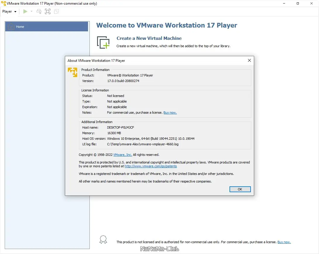Click product name VMware® Workstation 17 Player
Screen dimensions: 319x254
[x=130, y=75]
